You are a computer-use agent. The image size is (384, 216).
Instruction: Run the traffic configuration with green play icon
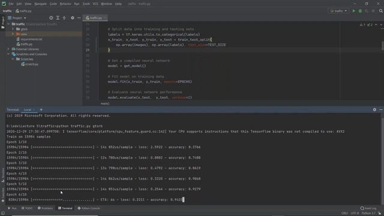[x=353, y=11]
